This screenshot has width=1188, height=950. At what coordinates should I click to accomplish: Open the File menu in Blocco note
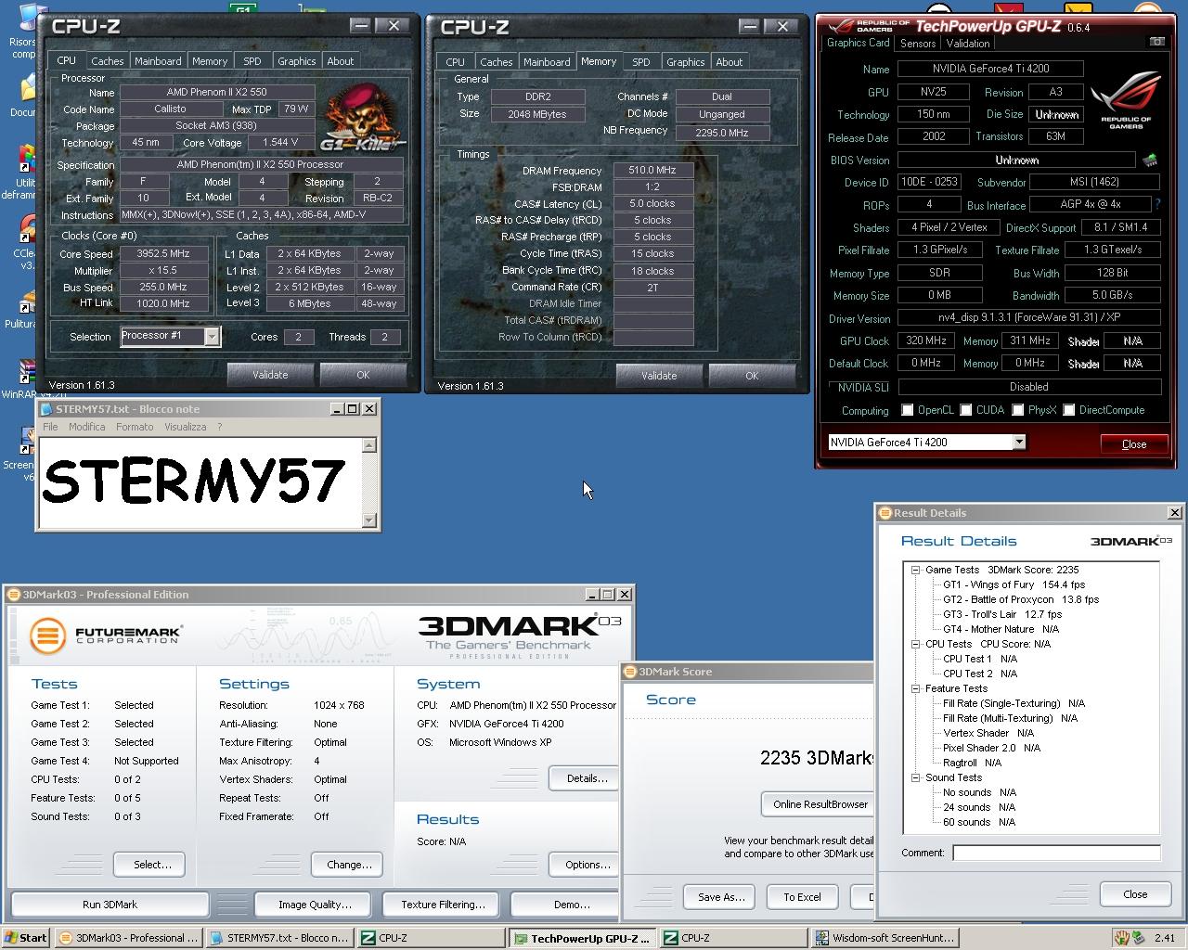click(x=50, y=427)
